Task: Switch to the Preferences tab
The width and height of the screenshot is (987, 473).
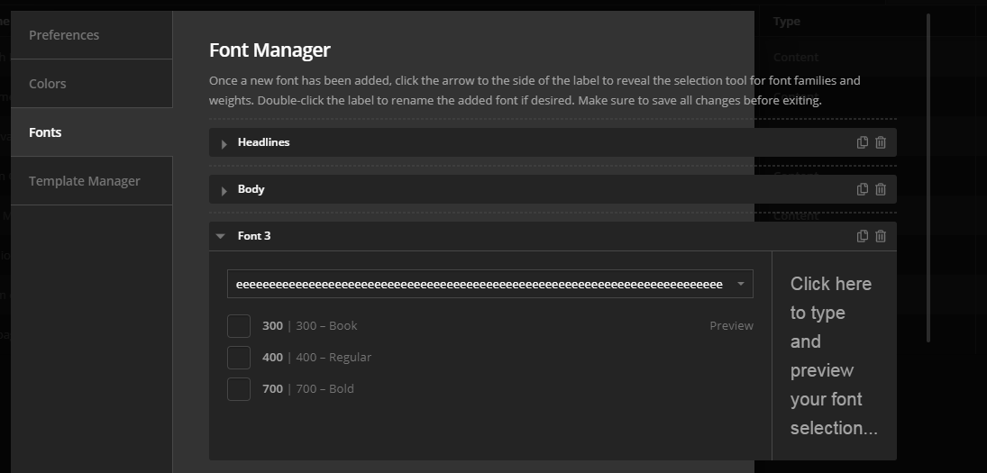Action: (x=91, y=35)
